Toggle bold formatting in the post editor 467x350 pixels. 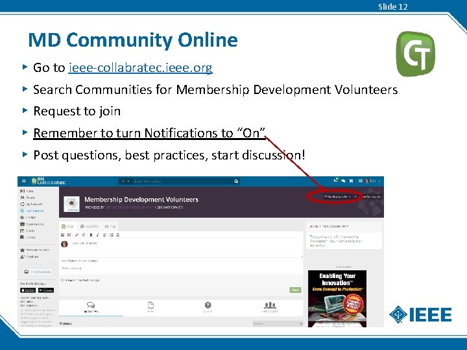pyautogui.click(x=91, y=235)
